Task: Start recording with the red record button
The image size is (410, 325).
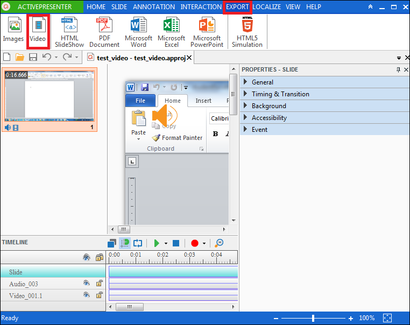Action: pyautogui.click(x=195, y=243)
